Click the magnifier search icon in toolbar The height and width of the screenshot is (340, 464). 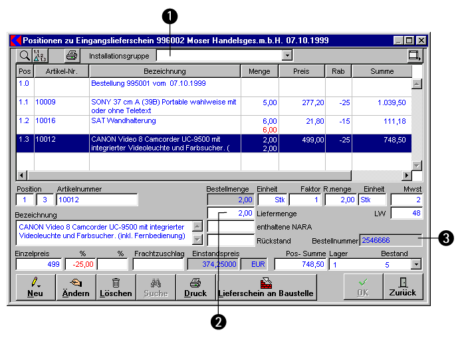(x=23, y=56)
